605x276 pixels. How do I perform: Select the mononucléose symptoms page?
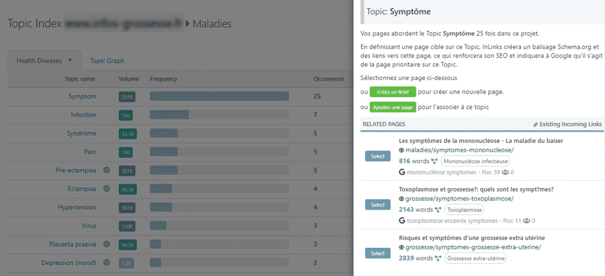coord(378,156)
